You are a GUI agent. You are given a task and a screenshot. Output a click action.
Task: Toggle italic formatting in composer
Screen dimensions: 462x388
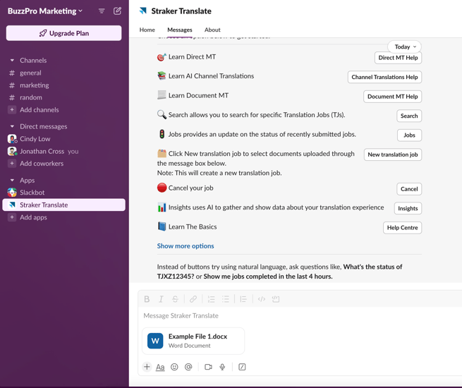tap(161, 299)
